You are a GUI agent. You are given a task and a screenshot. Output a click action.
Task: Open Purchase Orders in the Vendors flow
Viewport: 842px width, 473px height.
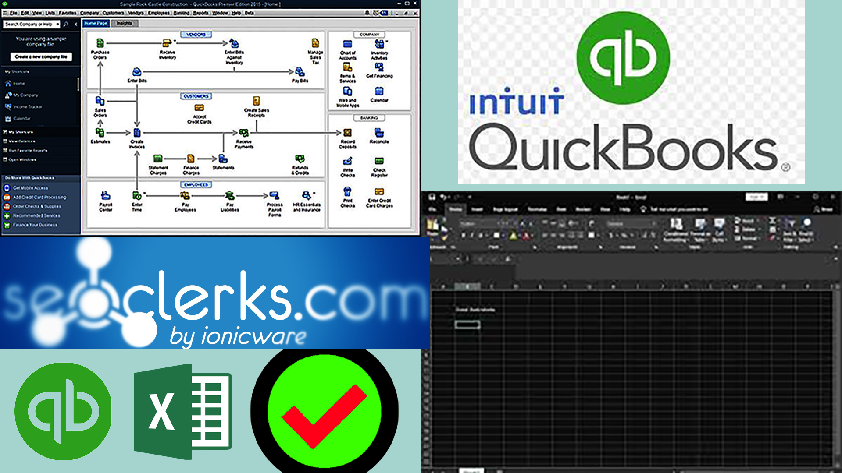point(100,44)
